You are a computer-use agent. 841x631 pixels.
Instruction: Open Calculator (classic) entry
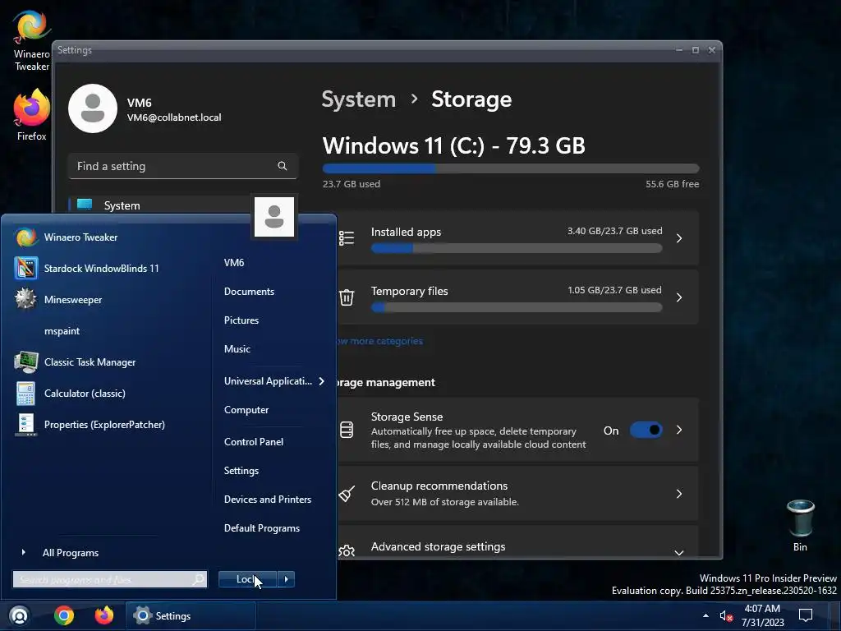point(108,394)
